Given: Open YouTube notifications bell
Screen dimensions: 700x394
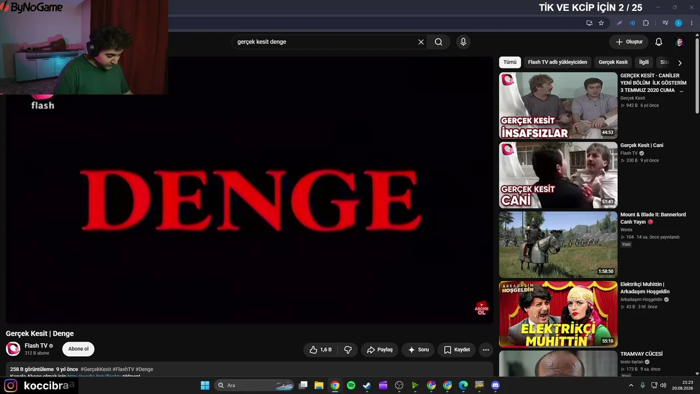Looking at the screenshot, I should 659,42.
